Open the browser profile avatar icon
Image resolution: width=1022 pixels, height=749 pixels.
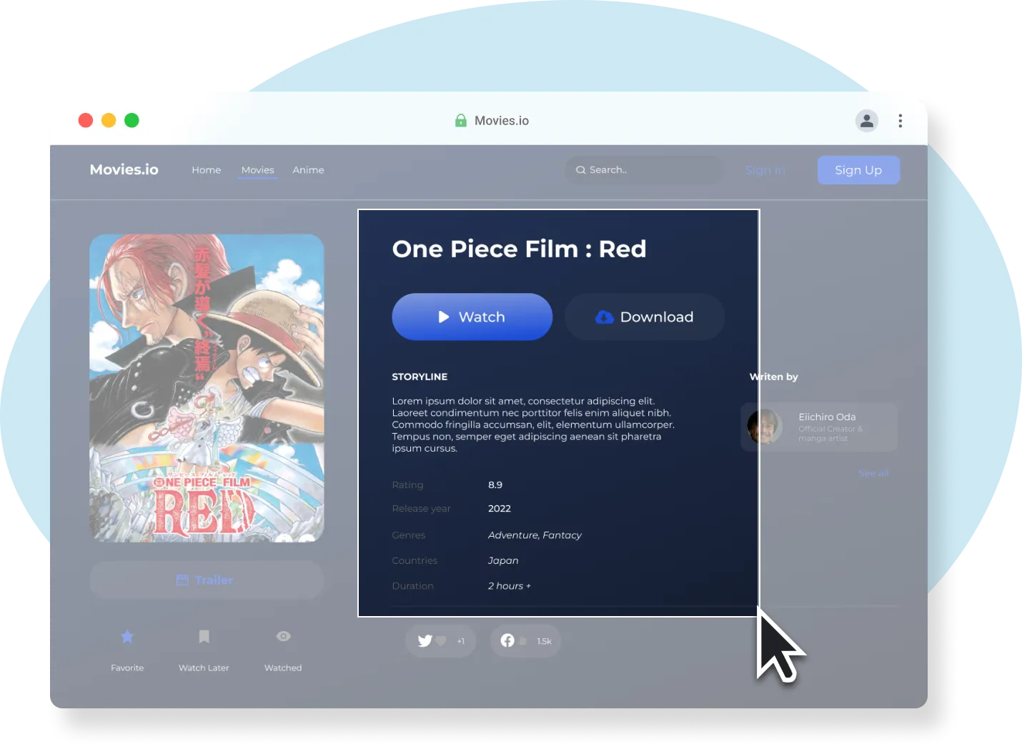pos(867,121)
